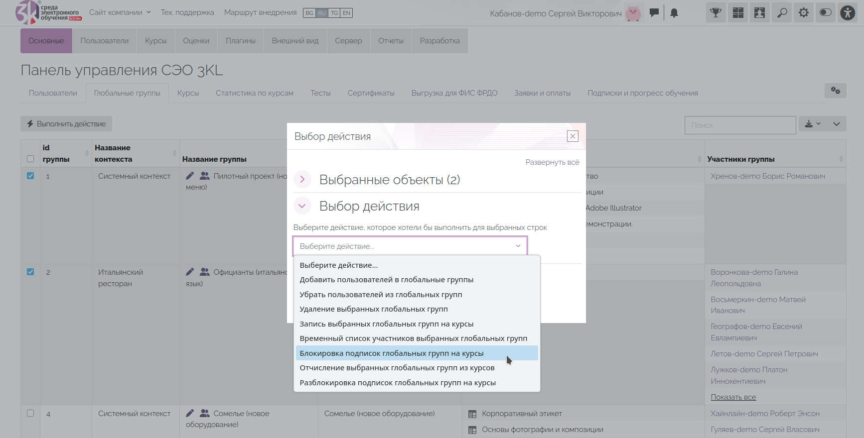
Task: Switch to the Сертификаты tab
Action: (x=371, y=93)
